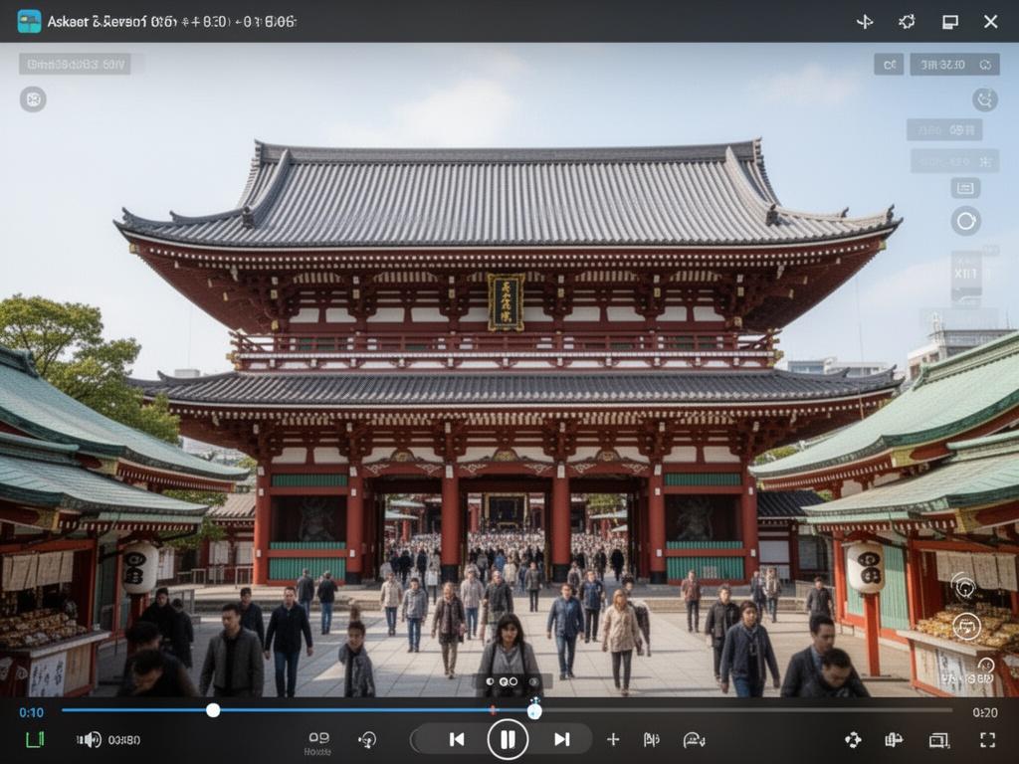Go back to the previous video
Screen dimensions: 1019x764
coord(458,739)
